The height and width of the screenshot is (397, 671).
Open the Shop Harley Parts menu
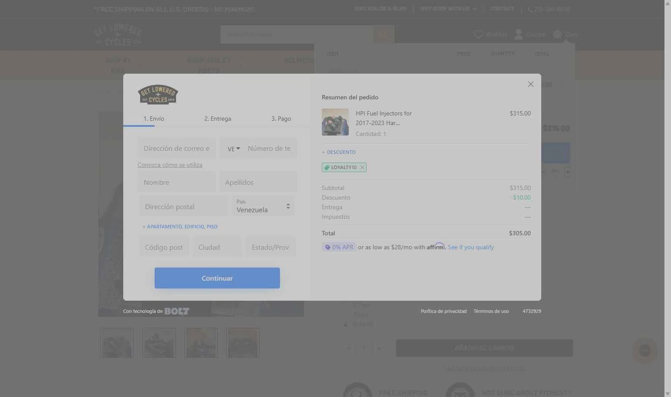point(209,65)
